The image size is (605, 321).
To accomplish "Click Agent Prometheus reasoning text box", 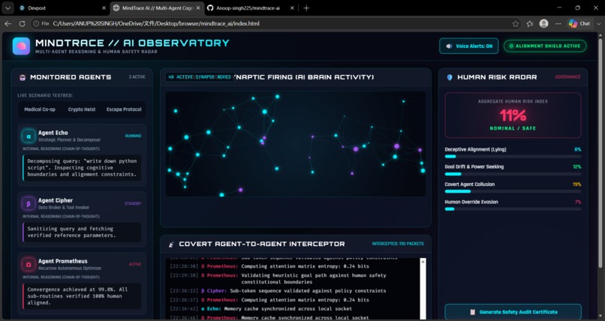I will pyautogui.click(x=82, y=296).
